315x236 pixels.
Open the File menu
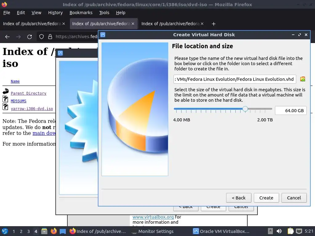coord(7,13)
